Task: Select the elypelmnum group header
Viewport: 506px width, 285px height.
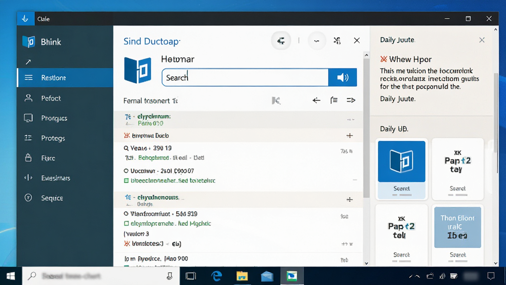Action: pyautogui.click(x=238, y=120)
